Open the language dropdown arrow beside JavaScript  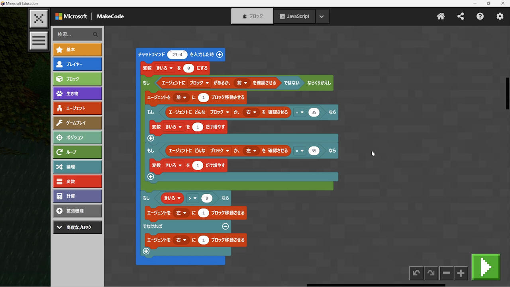322,16
